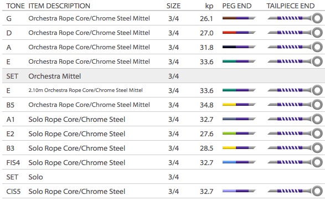
Task: Click the red peg end icon for D string
Action: click(239, 33)
